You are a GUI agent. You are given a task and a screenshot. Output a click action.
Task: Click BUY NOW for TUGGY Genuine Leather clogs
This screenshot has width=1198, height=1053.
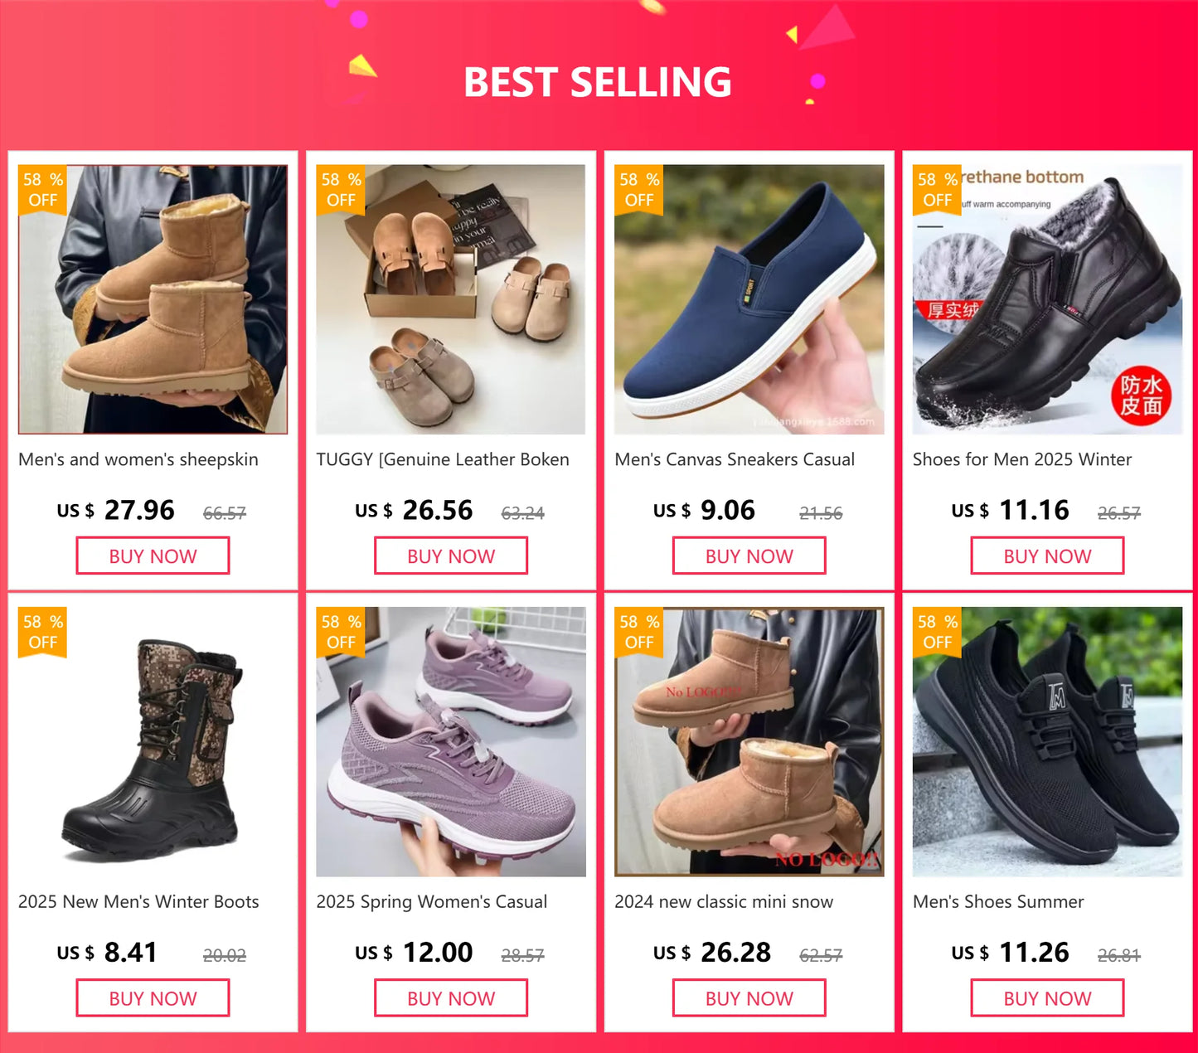[450, 556]
